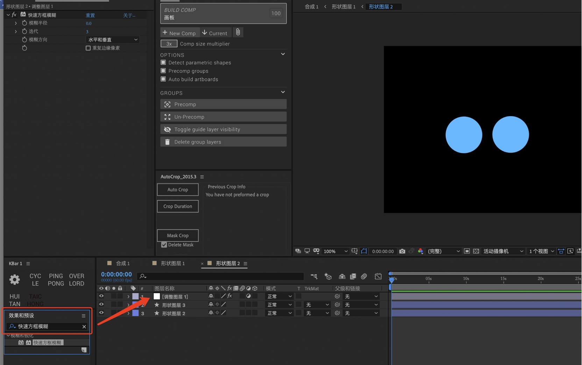
Task: Check Detect parametric shapes option
Action: point(163,62)
